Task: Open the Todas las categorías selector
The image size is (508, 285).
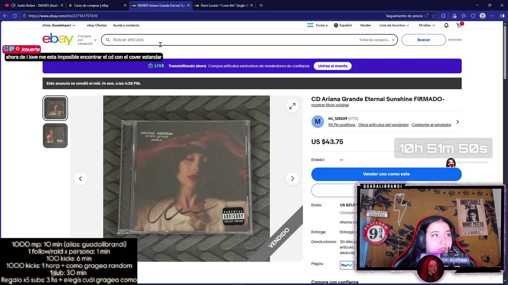Action: [x=377, y=40]
